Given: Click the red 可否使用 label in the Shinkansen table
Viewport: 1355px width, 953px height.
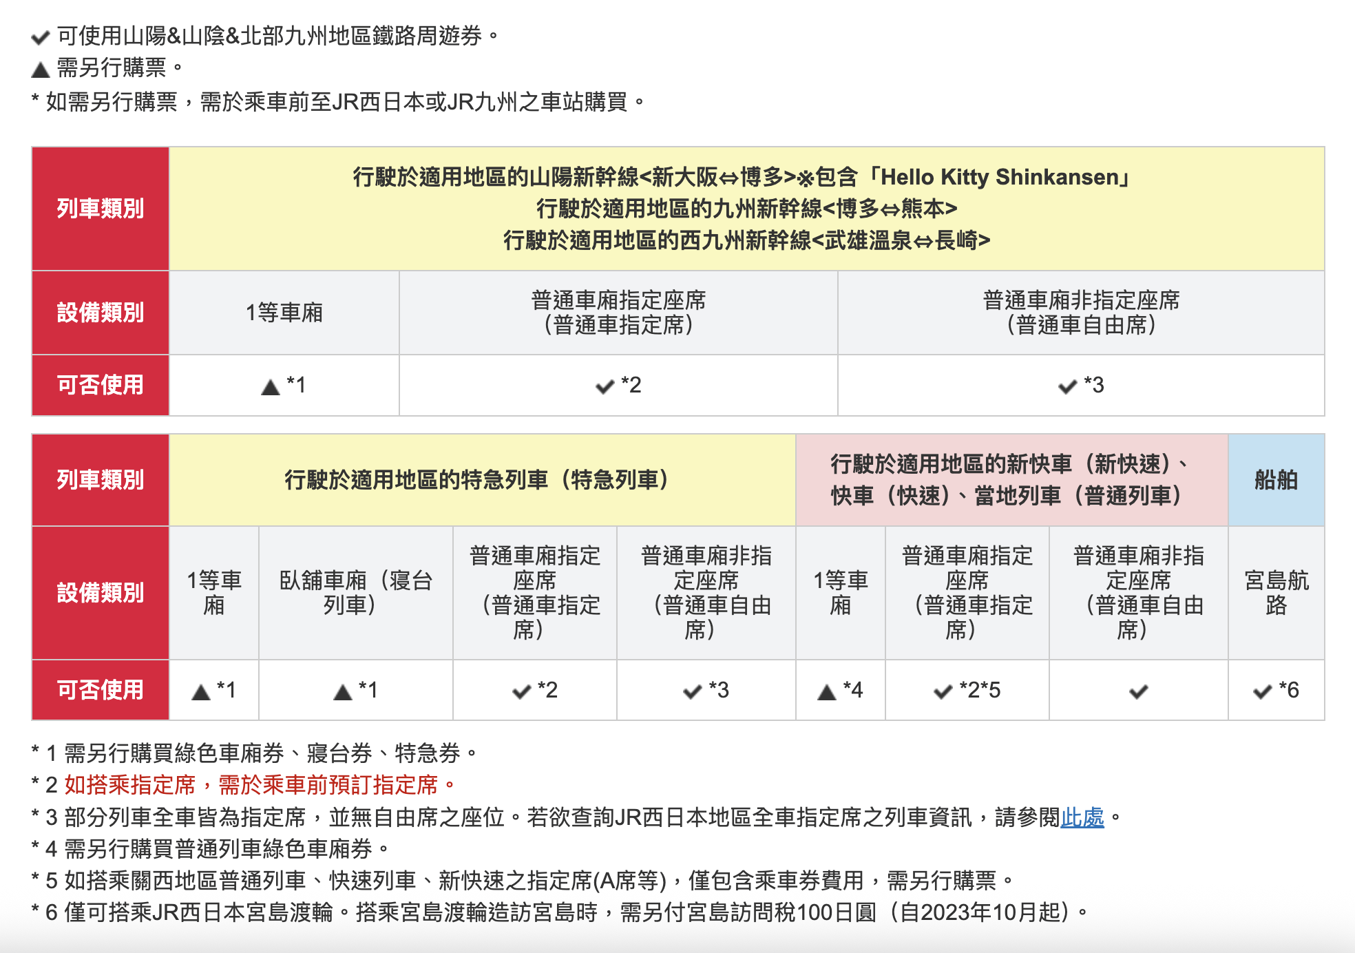Looking at the screenshot, I should pos(101,385).
